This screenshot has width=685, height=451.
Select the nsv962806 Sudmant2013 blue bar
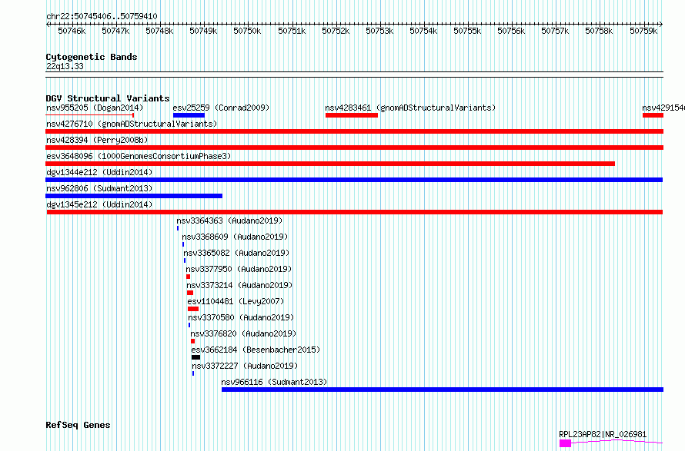point(134,196)
